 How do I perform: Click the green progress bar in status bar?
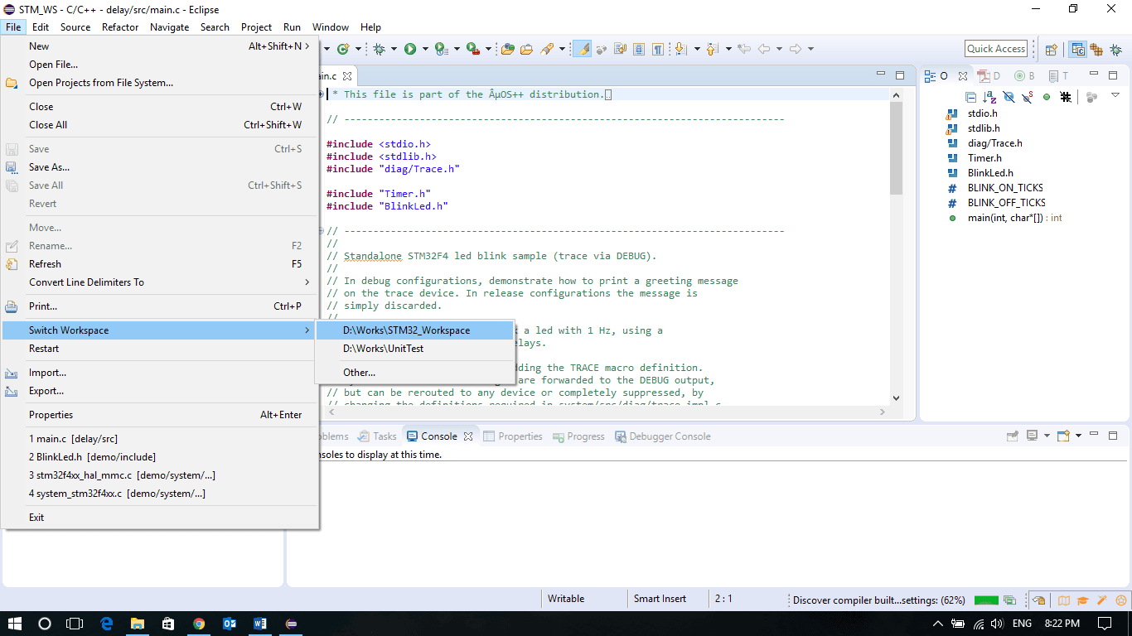click(986, 600)
